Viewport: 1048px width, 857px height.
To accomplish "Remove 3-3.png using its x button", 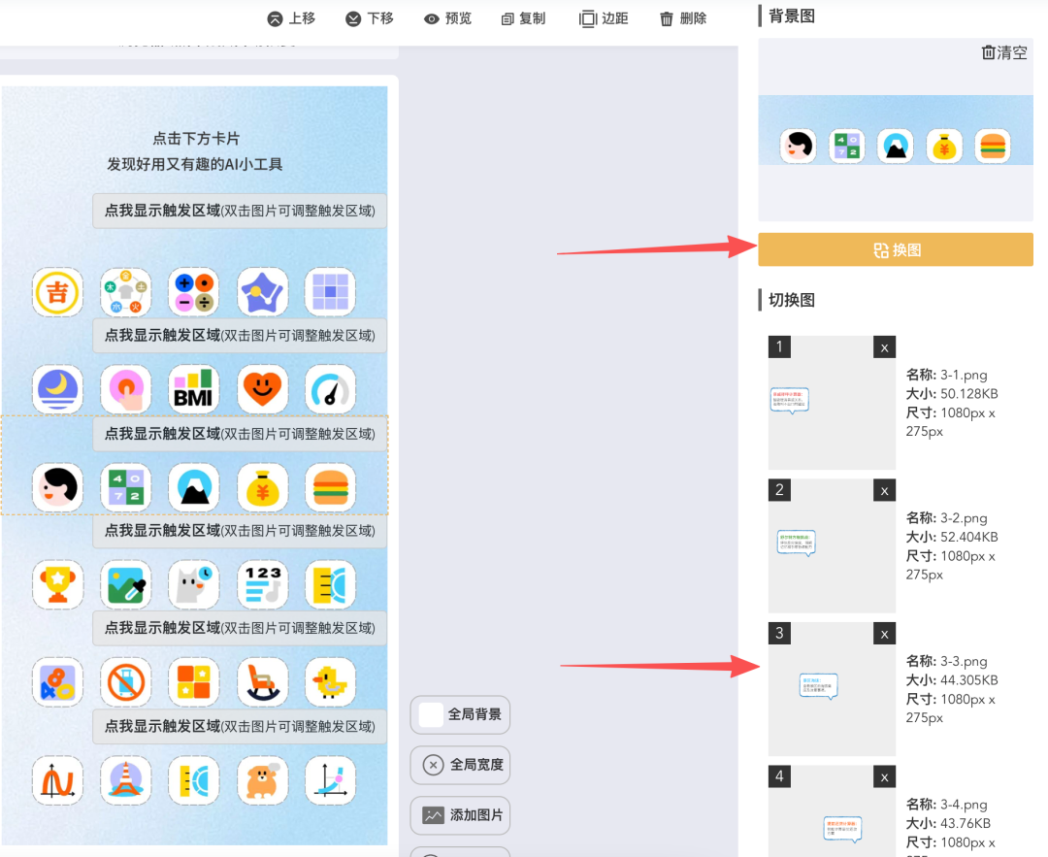I will 884,633.
